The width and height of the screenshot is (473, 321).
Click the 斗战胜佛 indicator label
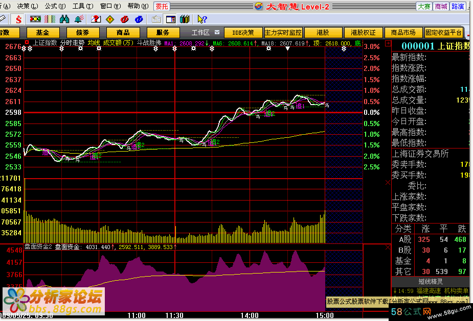point(149,43)
